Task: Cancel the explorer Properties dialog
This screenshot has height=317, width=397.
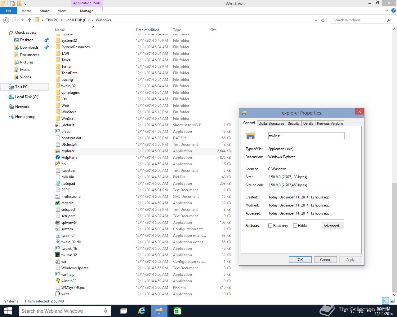Action: point(325,260)
